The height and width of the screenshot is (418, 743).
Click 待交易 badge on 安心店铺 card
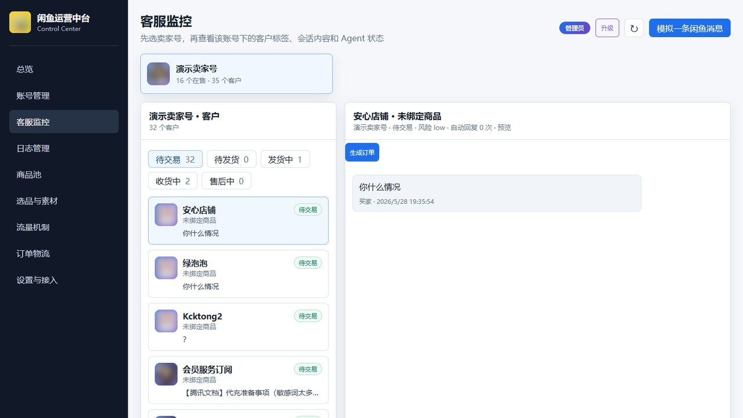click(x=308, y=210)
